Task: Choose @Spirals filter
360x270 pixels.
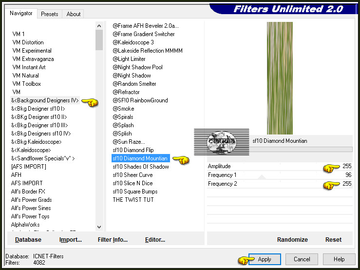Action: (123, 117)
